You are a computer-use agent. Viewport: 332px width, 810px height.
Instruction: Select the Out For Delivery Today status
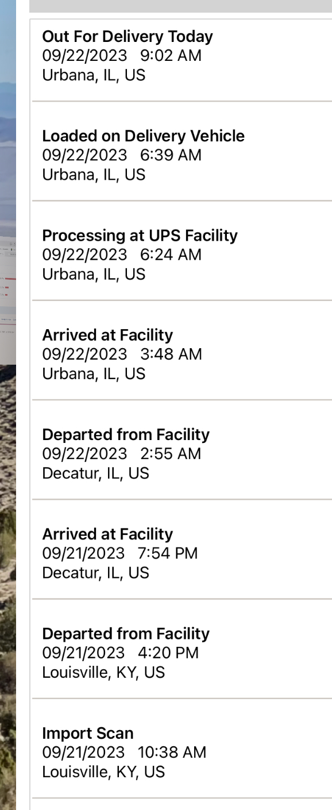128,37
